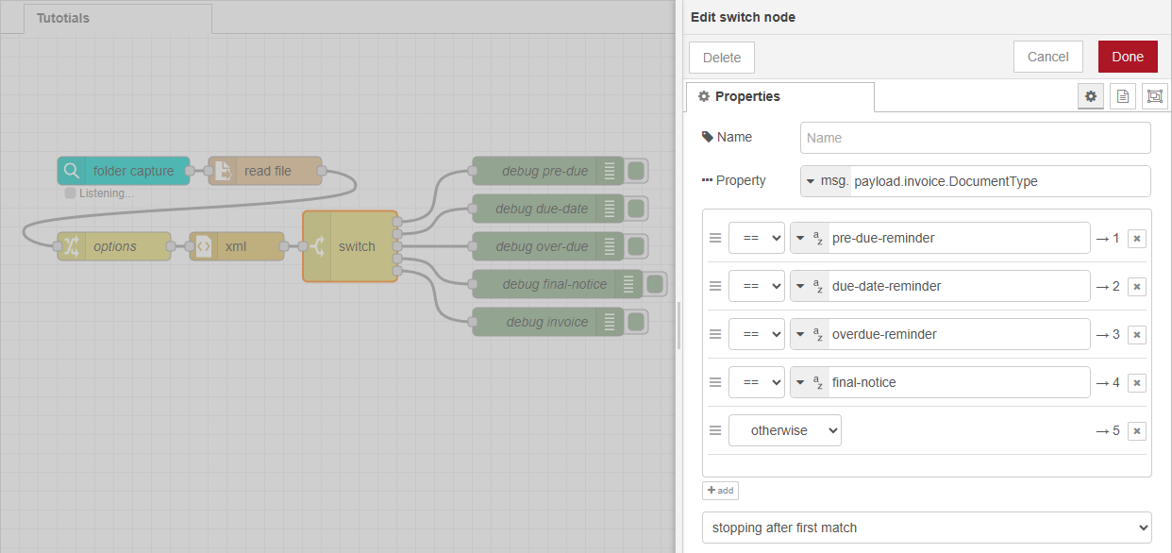Click the Done button

click(1127, 57)
